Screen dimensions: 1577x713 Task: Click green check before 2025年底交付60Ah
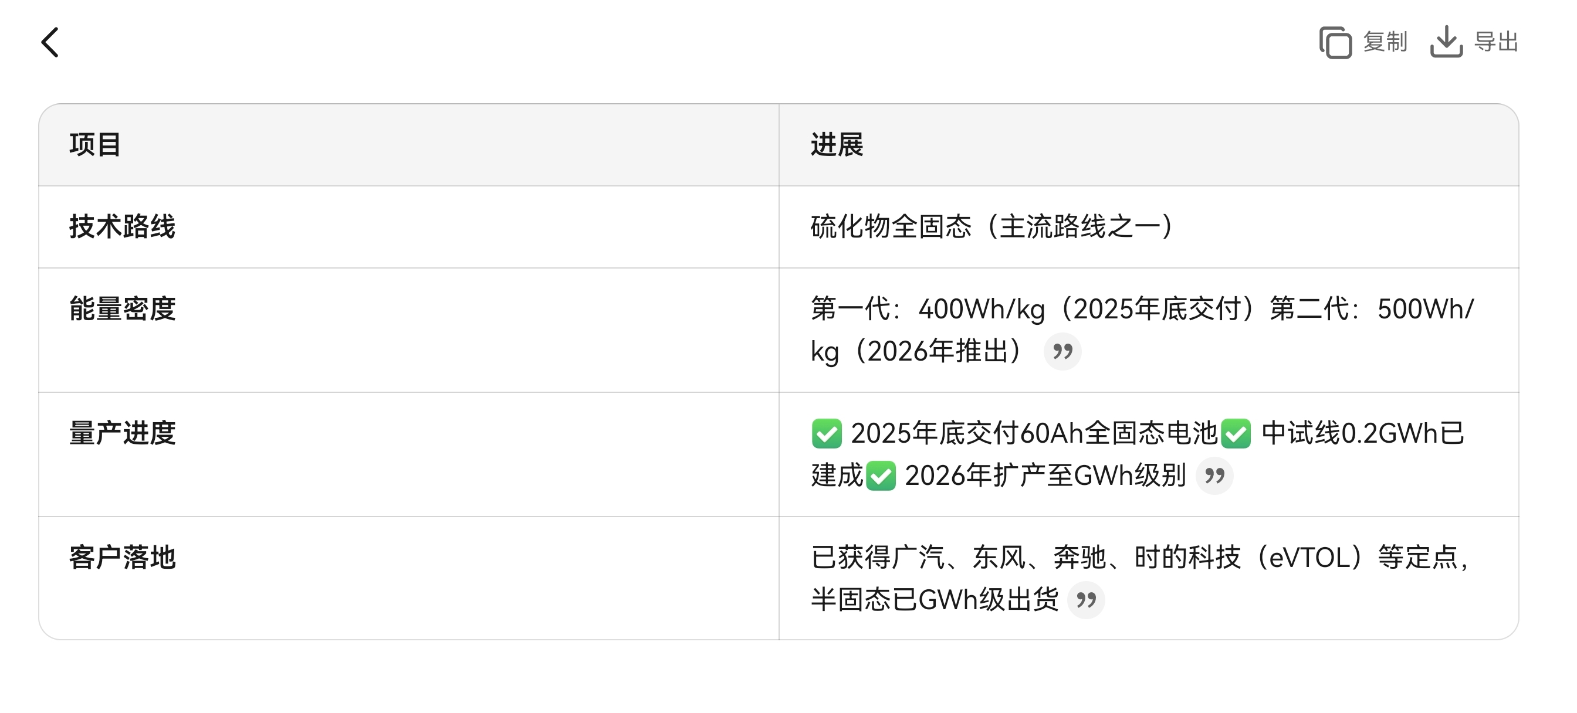click(827, 433)
